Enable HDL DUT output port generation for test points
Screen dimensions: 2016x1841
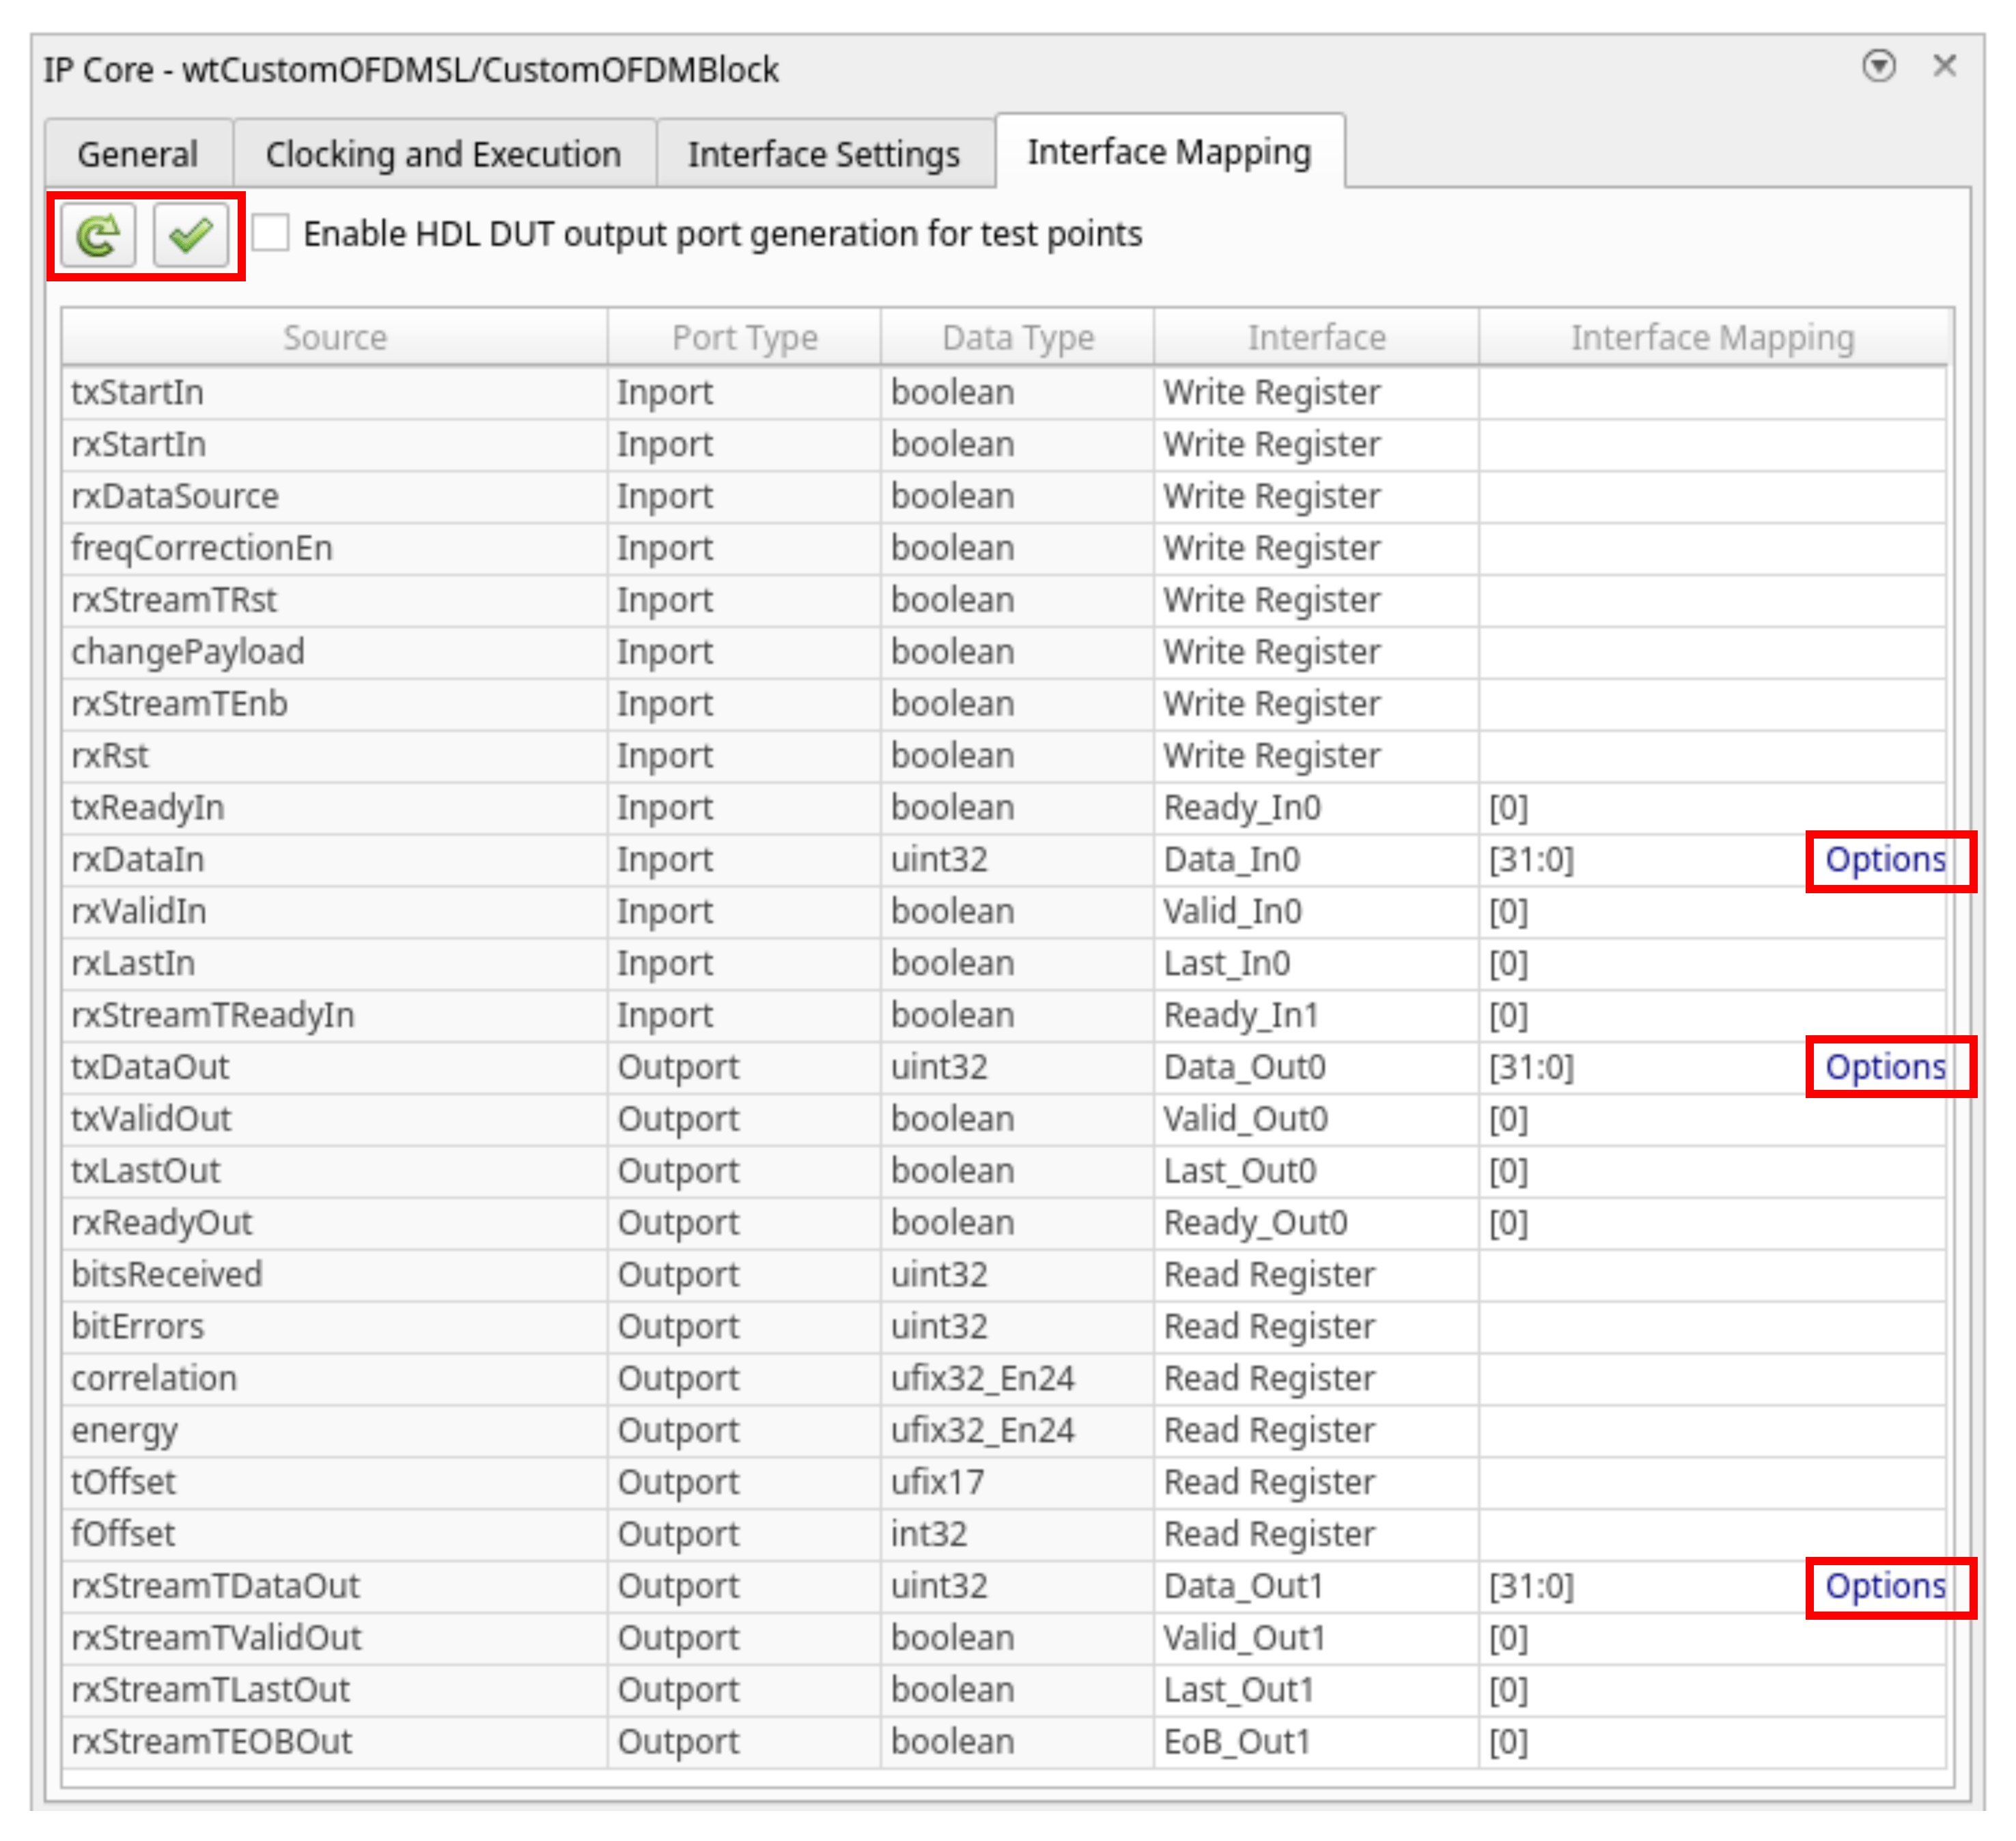click(271, 234)
